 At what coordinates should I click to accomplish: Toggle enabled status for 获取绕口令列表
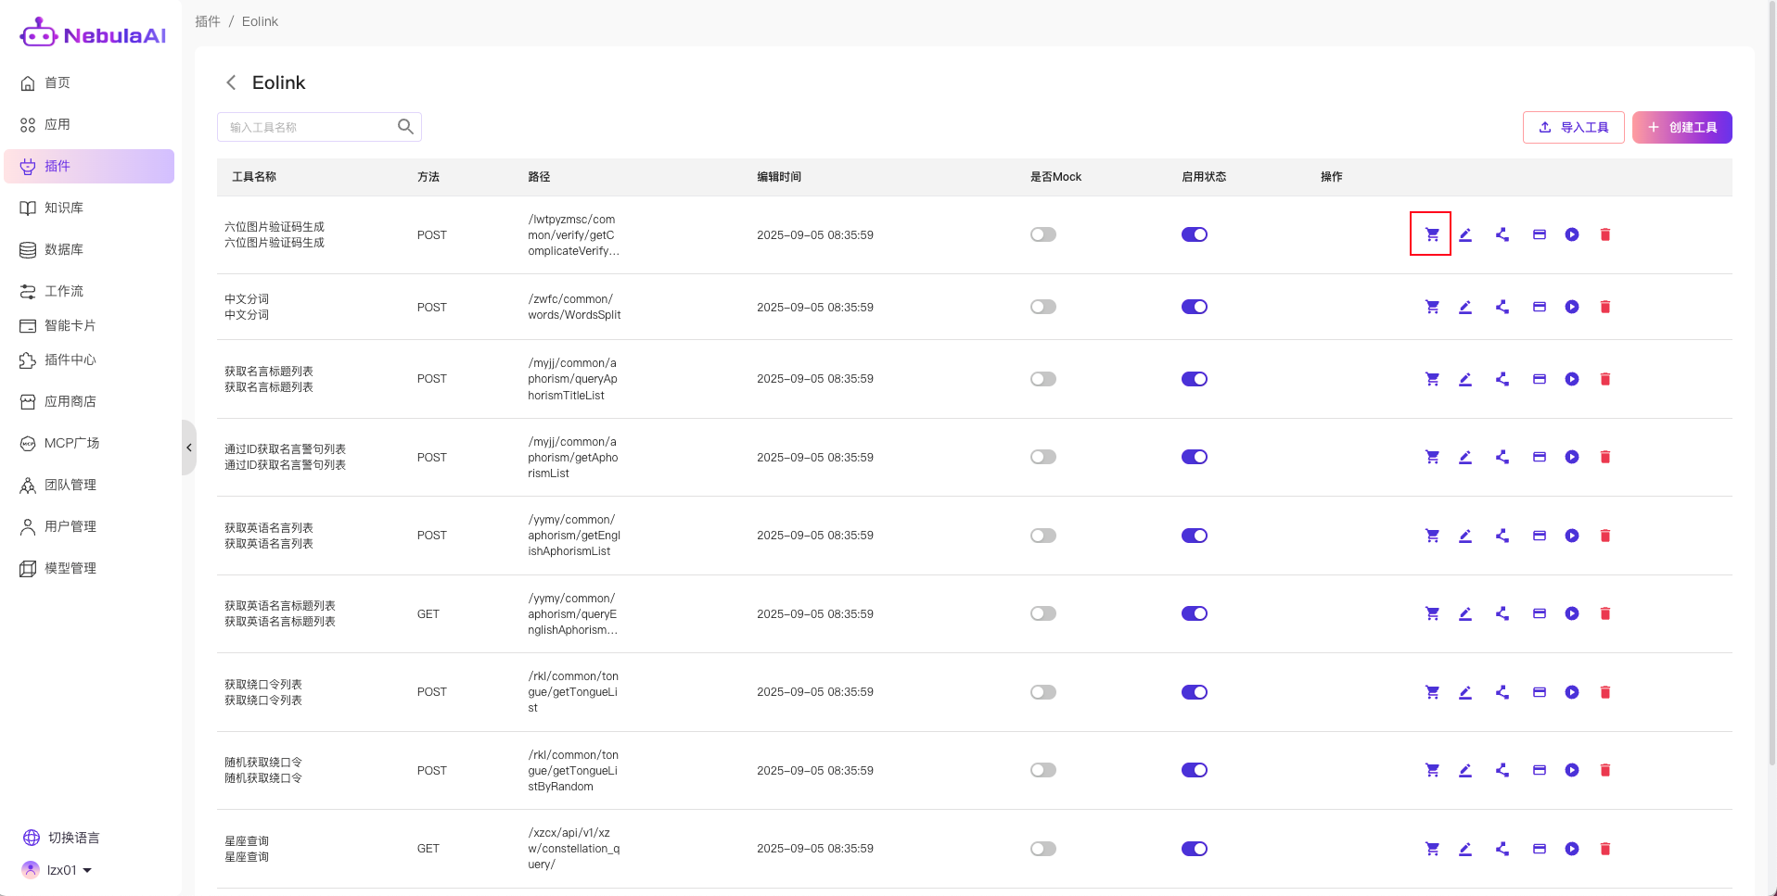click(x=1195, y=692)
